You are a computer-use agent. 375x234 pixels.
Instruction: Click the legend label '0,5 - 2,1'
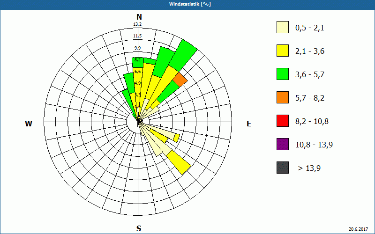click(310, 28)
